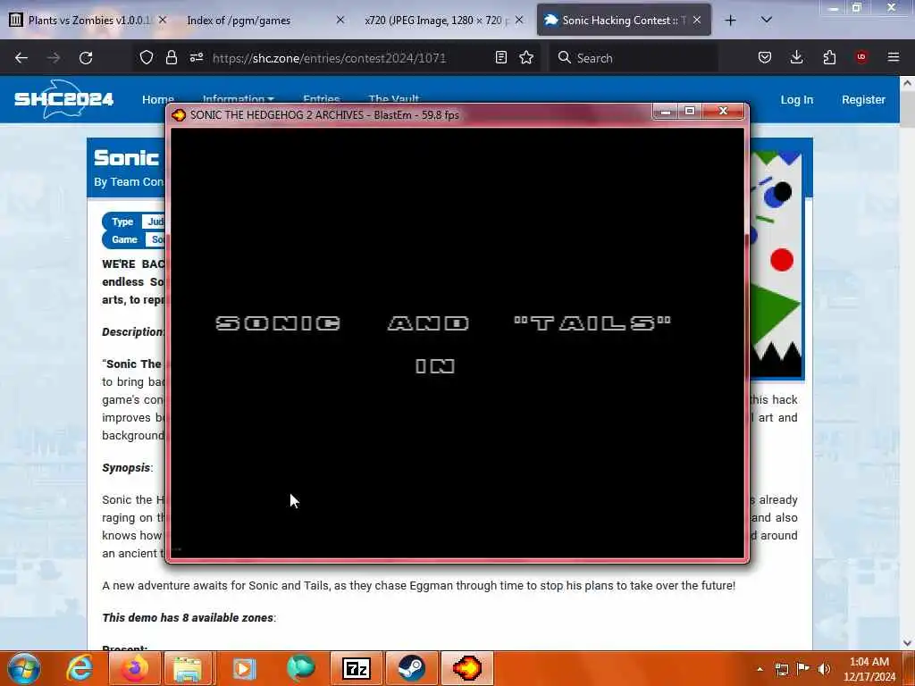Go back using Firefox back arrow
The width and height of the screenshot is (915, 686).
(21, 58)
